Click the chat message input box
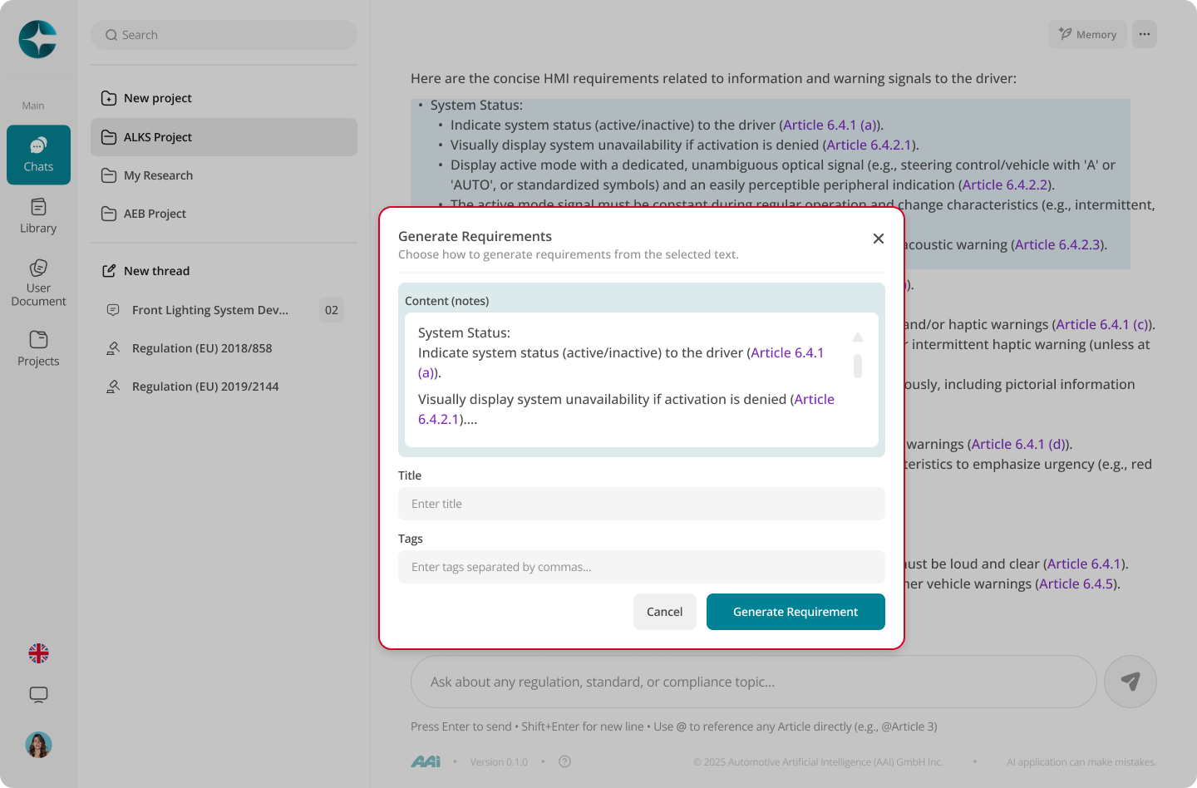This screenshot has width=1197, height=788. [754, 682]
